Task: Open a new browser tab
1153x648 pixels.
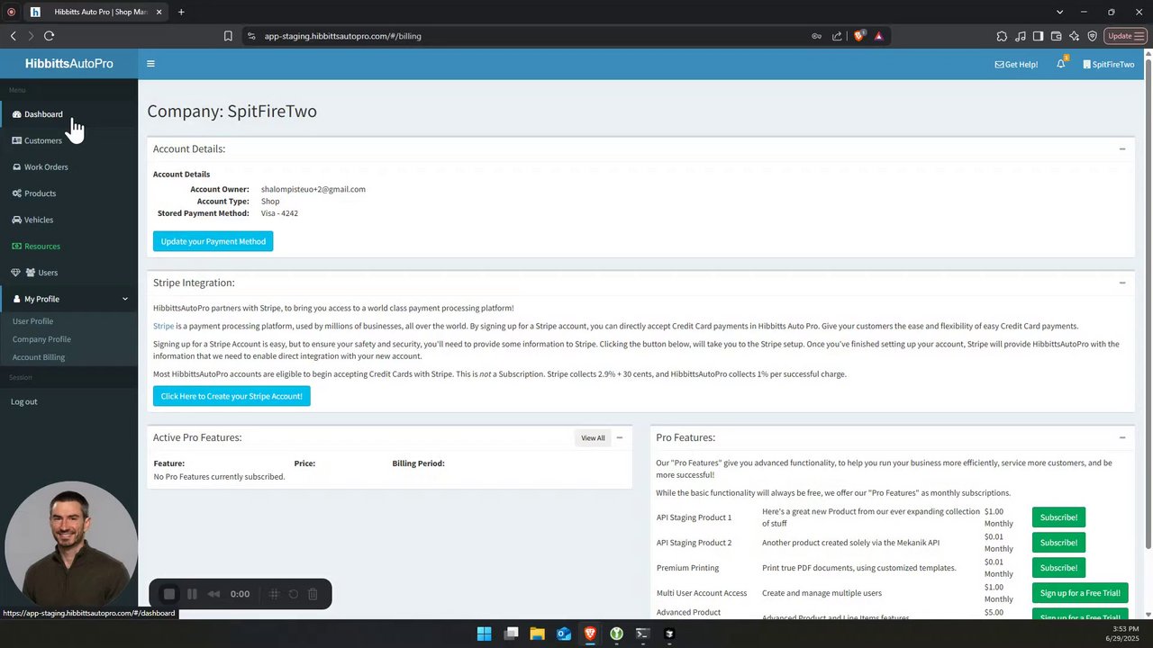Action: 181,12
